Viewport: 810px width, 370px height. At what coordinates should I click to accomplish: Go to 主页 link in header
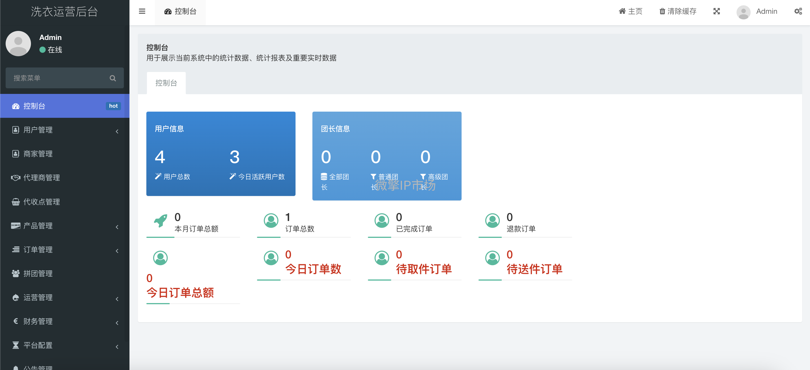(630, 11)
